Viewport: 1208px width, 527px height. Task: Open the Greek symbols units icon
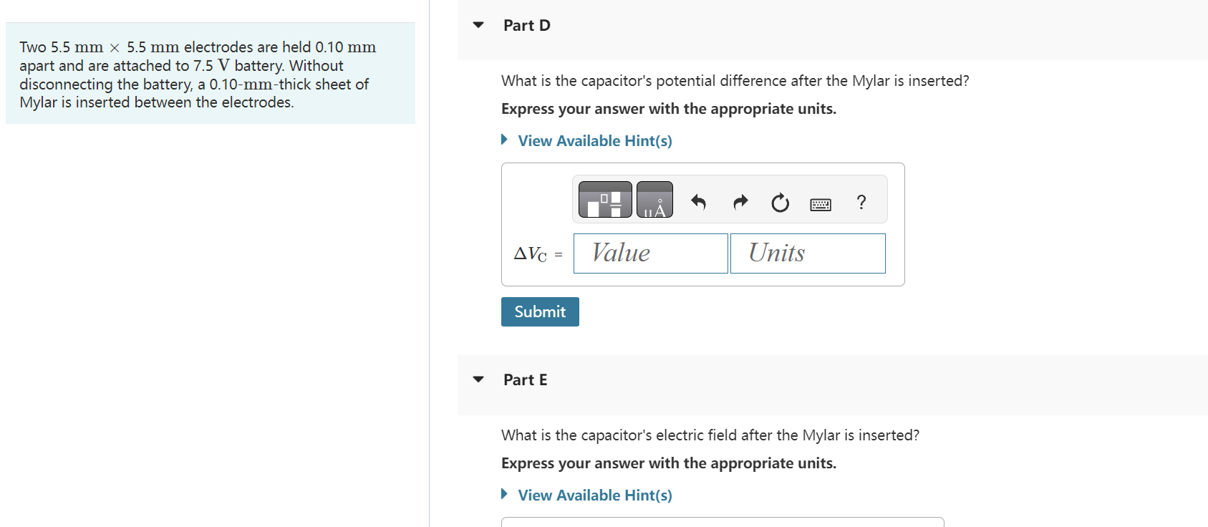pyautogui.click(x=654, y=200)
